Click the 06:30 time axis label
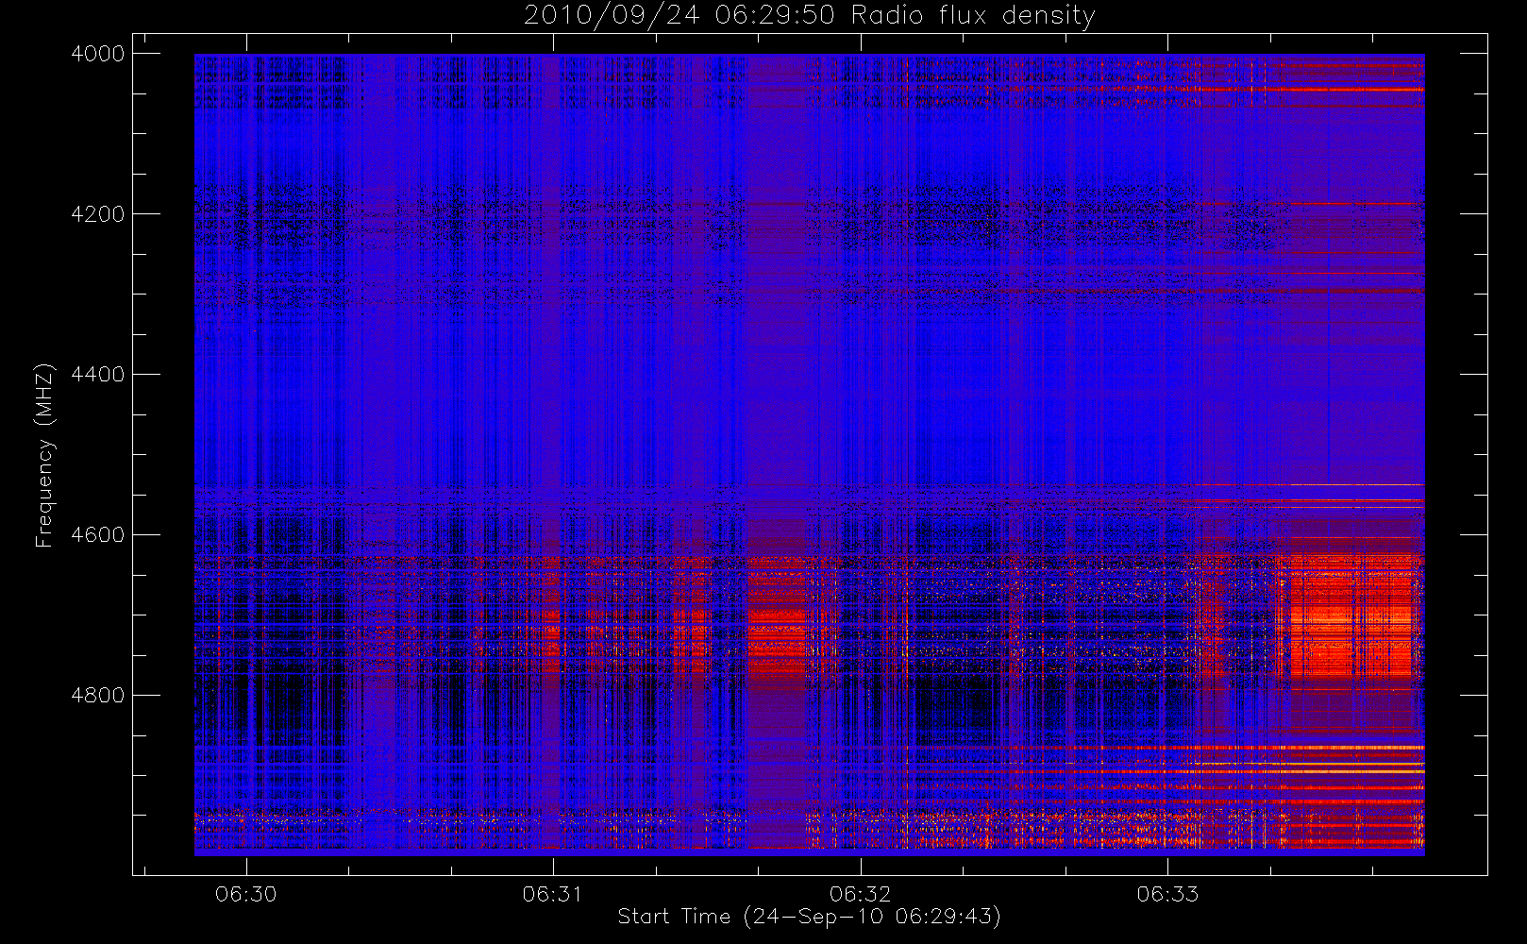This screenshot has width=1527, height=944. 246,894
